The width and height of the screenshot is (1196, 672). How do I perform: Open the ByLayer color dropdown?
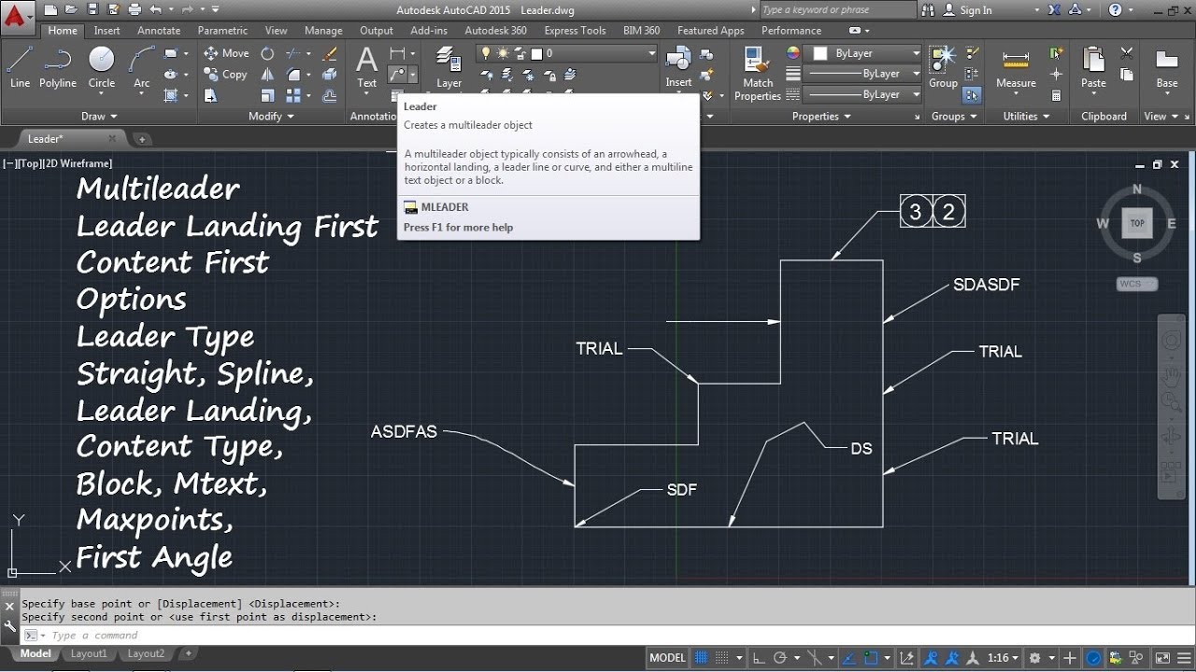pos(866,53)
